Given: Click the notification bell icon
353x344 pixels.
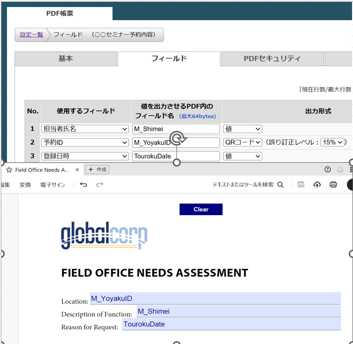Looking at the screenshot, I should click(340, 169).
